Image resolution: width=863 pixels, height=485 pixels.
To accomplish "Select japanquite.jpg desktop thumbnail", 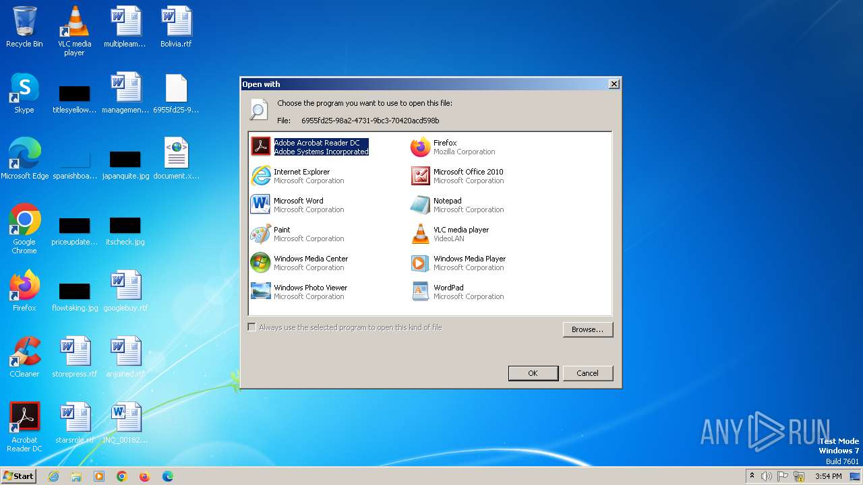I will [x=125, y=164].
